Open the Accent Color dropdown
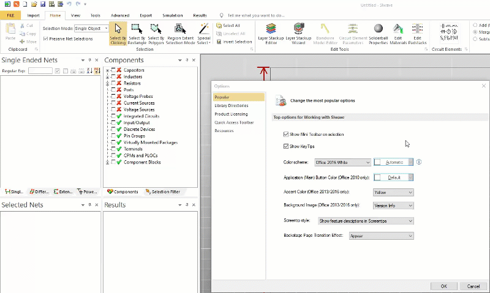490x293 pixels. point(393,192)
